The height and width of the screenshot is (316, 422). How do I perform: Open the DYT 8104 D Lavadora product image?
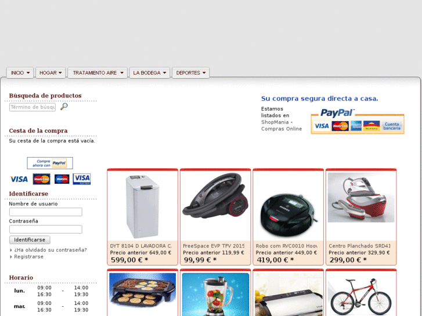(143, 206)
